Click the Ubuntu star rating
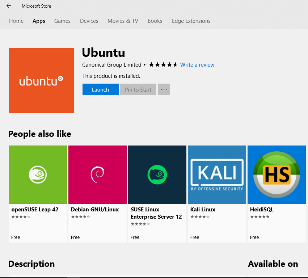This screenshot has width=308, height=278. 163,64
